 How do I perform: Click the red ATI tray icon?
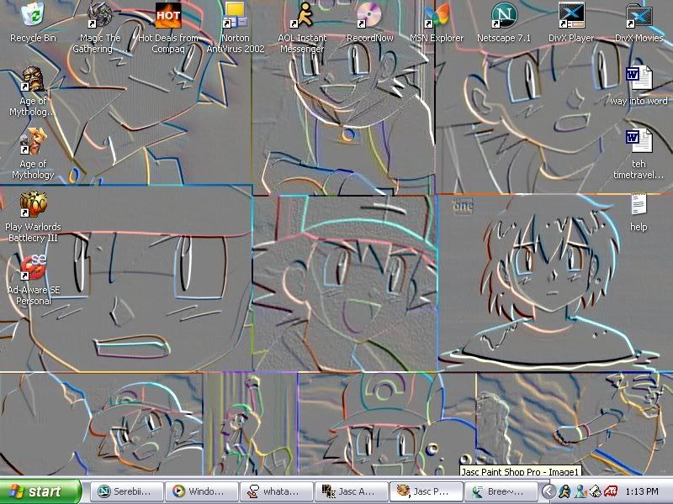click(611, 491)
